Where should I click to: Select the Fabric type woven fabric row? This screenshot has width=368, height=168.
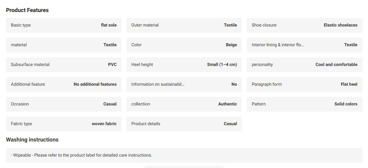[64, 124]
